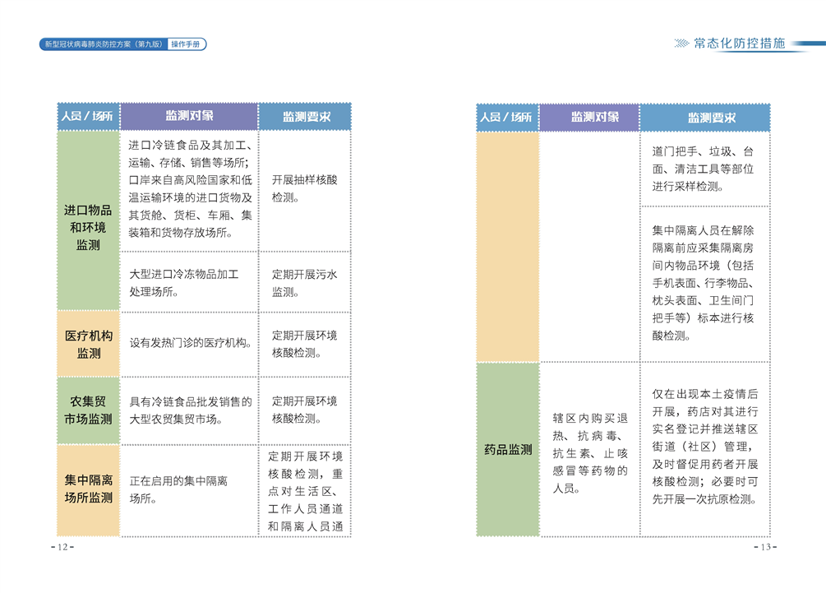Click the orange 医疗机构监测 category cell

(88, 344)
